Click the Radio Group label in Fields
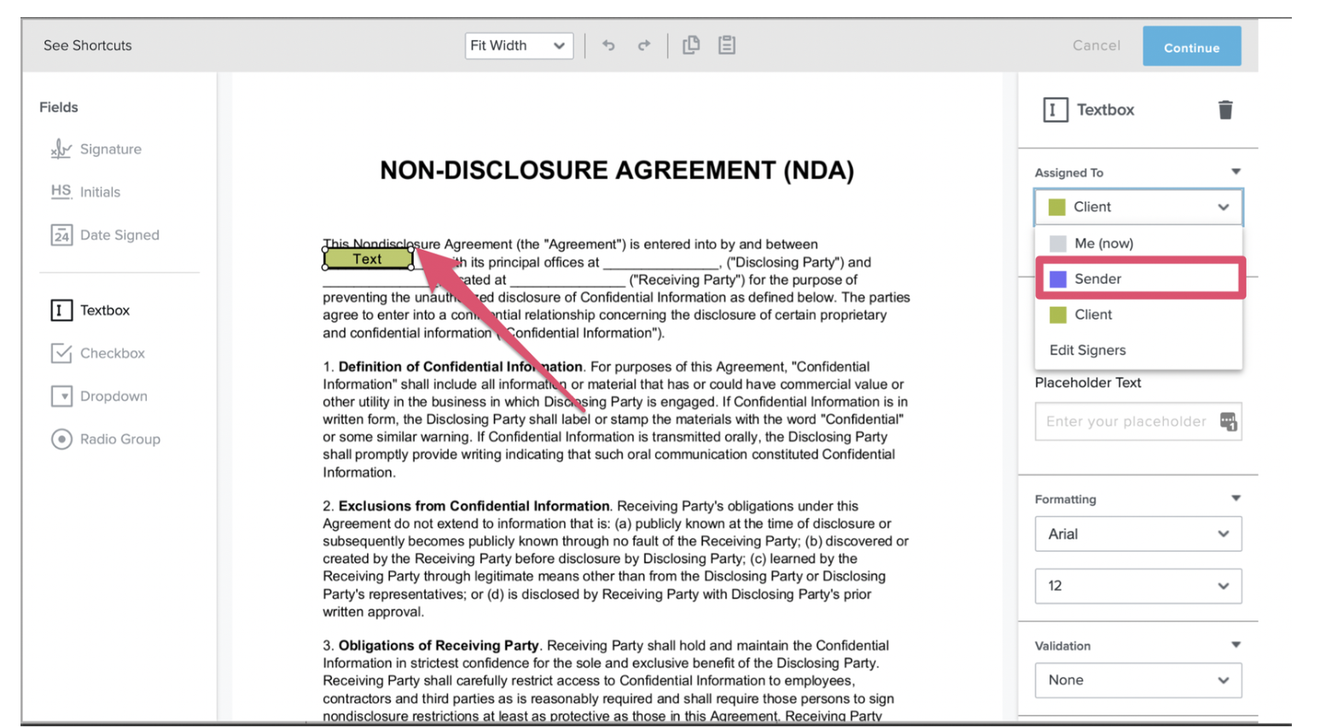 (x=120, y=439)
